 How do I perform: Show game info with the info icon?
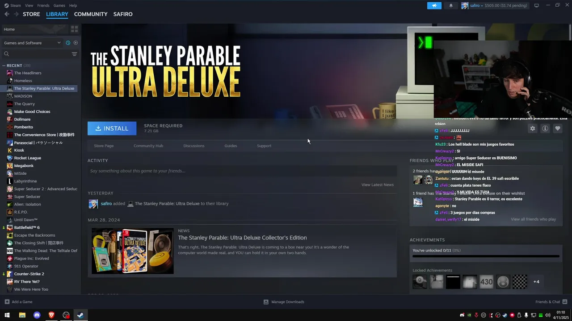pyautogui.click(x=545, y=128)
